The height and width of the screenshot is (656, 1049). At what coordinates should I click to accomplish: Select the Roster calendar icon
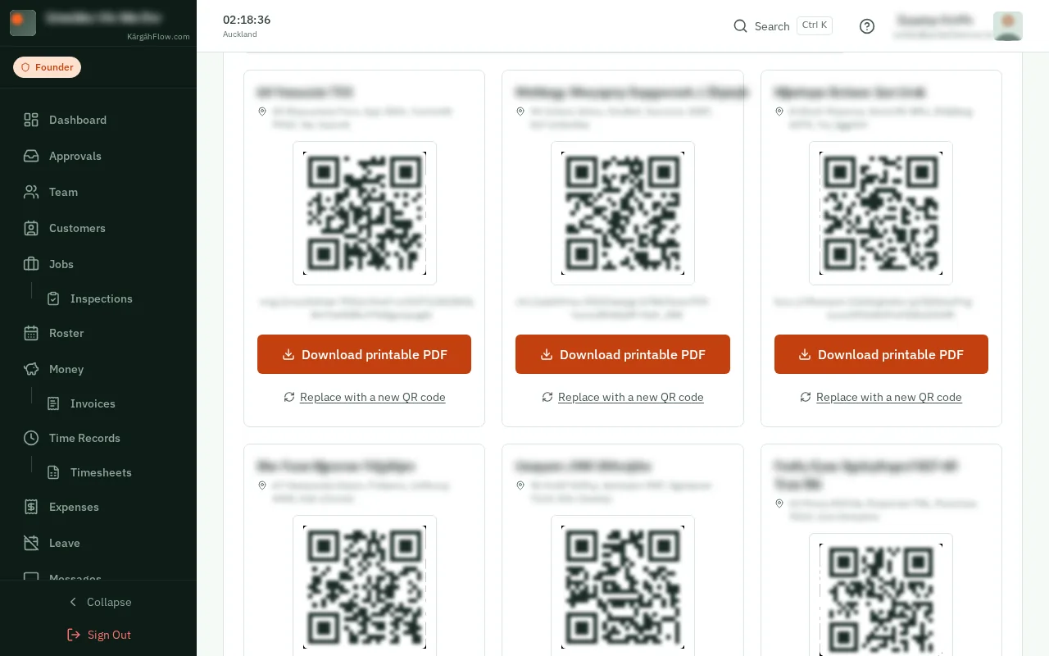(x=31, y=333)
